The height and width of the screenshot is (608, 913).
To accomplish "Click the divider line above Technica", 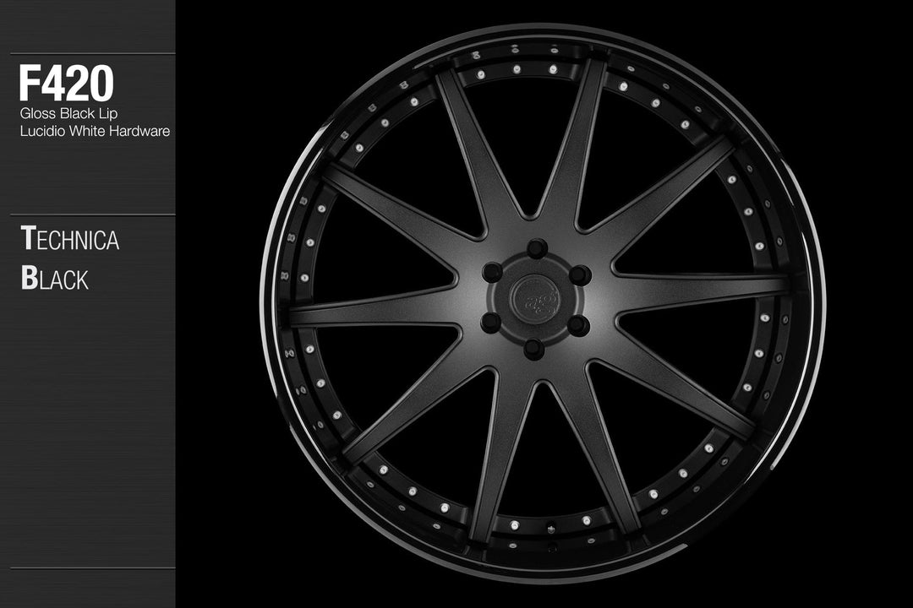I will click(93, 214).
